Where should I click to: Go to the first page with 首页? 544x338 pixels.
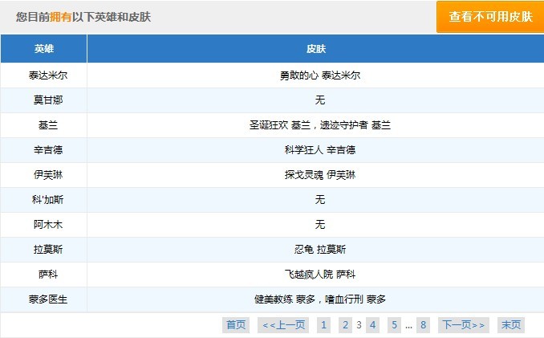(236, 325)
